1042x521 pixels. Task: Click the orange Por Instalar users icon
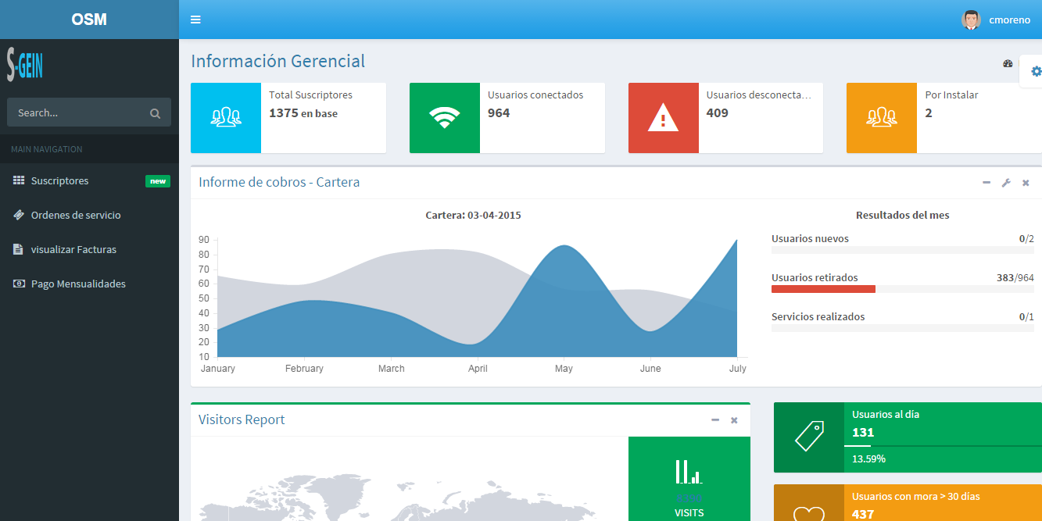882,118
